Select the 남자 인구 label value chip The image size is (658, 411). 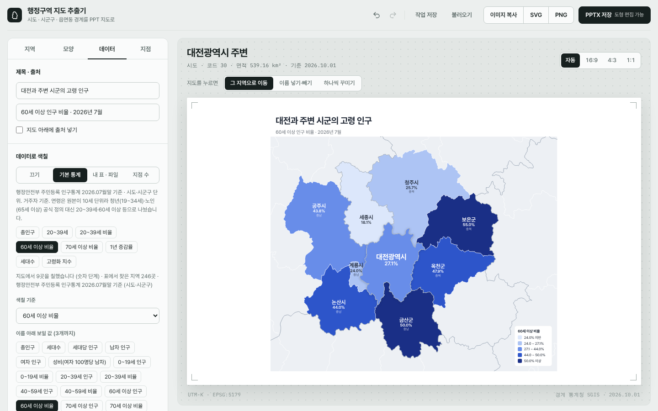[x=120, y=348]
